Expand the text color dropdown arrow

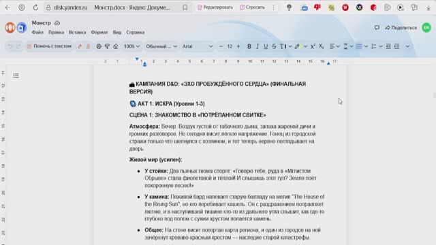click(x=290, y=46)
